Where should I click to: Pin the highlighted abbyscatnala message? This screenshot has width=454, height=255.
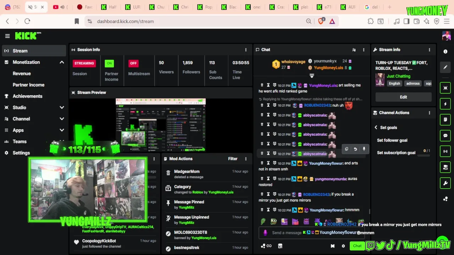[364, 149]
